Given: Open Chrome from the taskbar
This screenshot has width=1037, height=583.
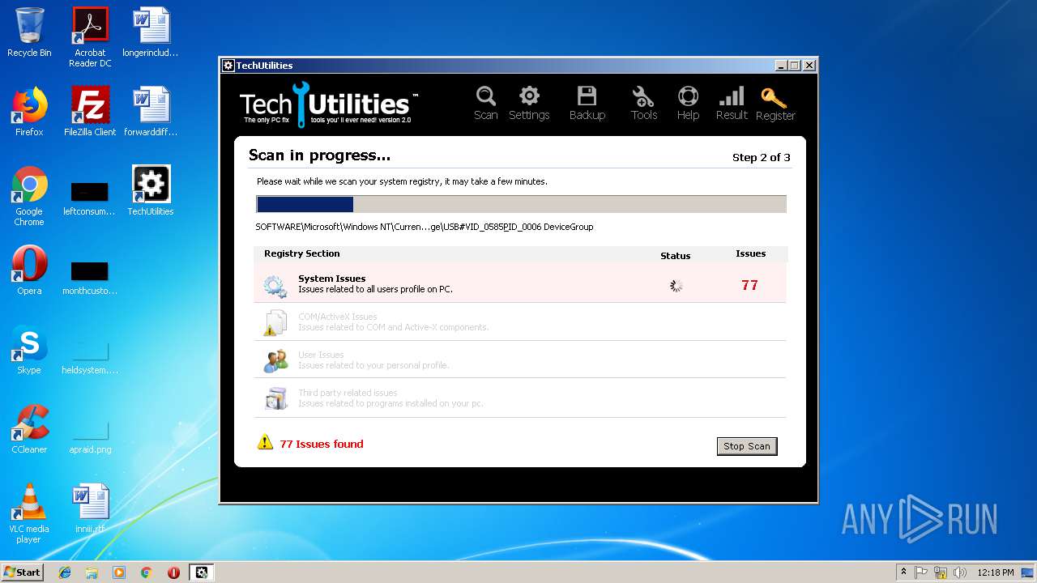Looking at the screenshot, I should [146, 572].
